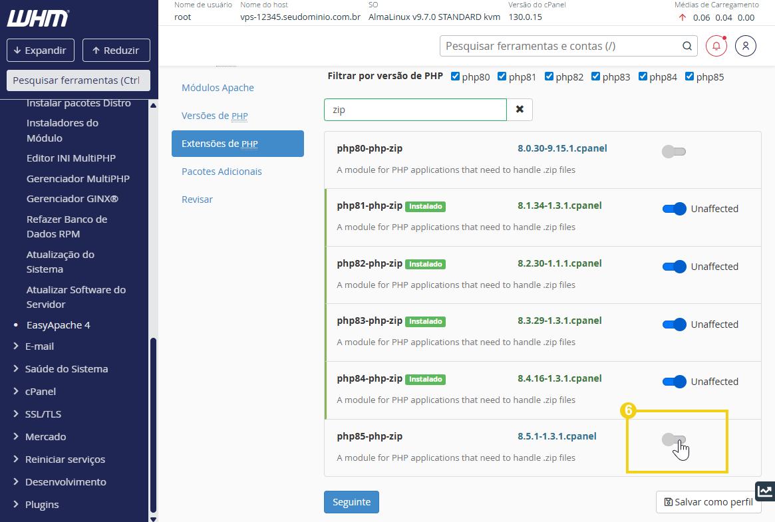Disable the php82-php-zip toggle
The height and width of the screenshot is (522, 775).
[x=674, y=266]
